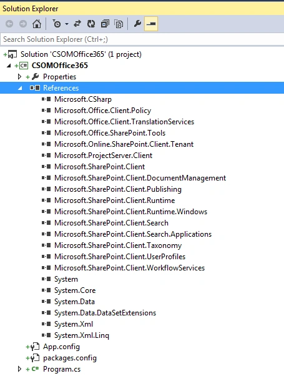Click the Microsoft.Office.SharePoint.Tools reference icon
This screenshot has width=284, height=376.
coord(46,133)
